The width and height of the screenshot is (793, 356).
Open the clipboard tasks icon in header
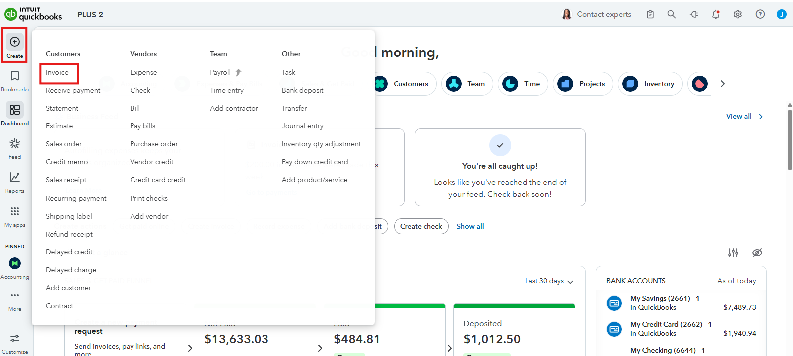click(x=650, y=14)
